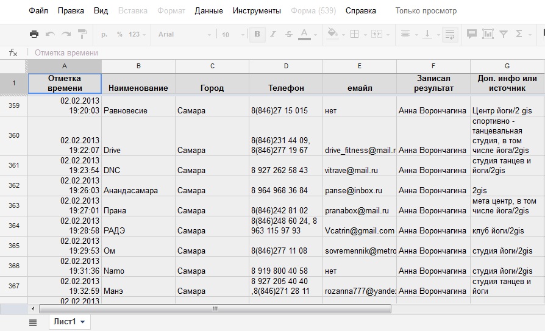Image resolution: width=545 pixels, height=331 pixels.
Task: Click header cell Телефон
Action: click(286, 84)
